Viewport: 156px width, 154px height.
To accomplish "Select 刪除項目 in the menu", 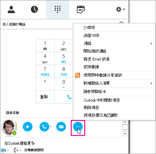I will point(115,108).
